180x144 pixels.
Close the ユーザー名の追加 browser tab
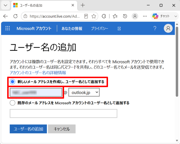coord(73,5)
